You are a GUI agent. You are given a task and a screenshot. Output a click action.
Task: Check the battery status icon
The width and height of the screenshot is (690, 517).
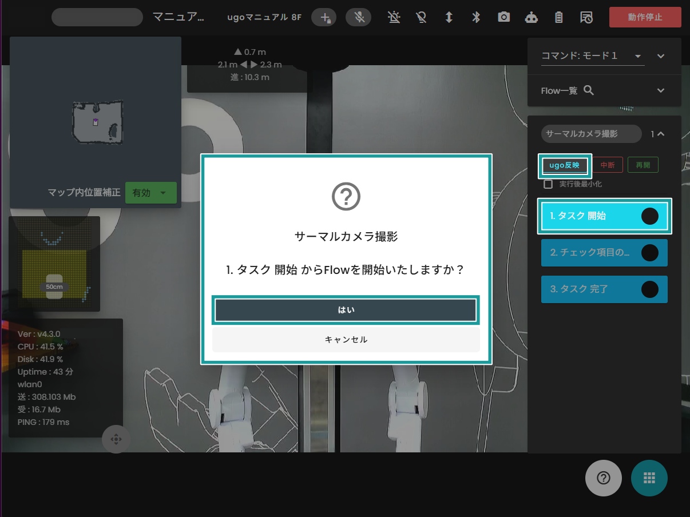point(558,17)
